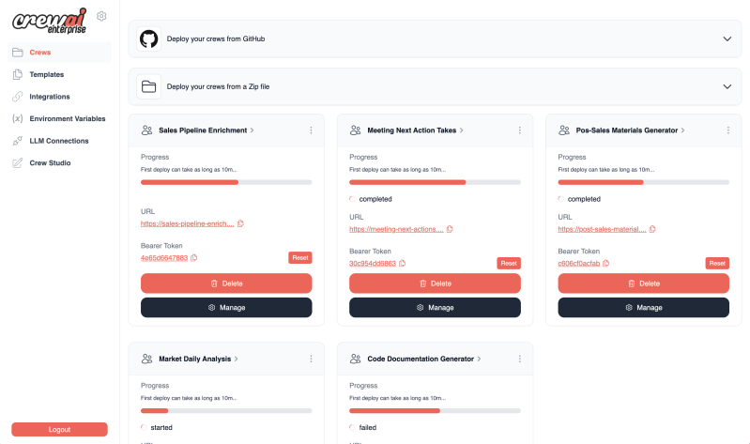Reset the bearer token for Sales Pipeline Enrichment
This screenshot has height=444, width=750.
tap(299, 258)
